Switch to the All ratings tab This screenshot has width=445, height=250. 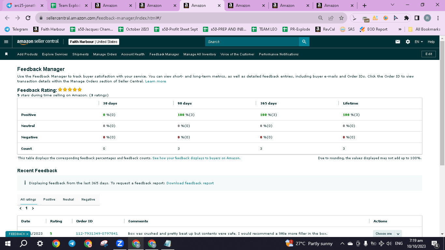coord(28,199)
